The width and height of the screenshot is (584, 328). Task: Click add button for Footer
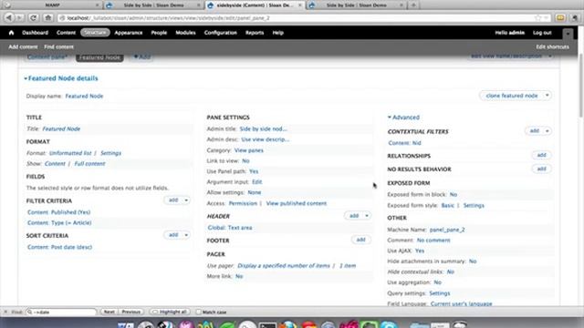(360, 240)
